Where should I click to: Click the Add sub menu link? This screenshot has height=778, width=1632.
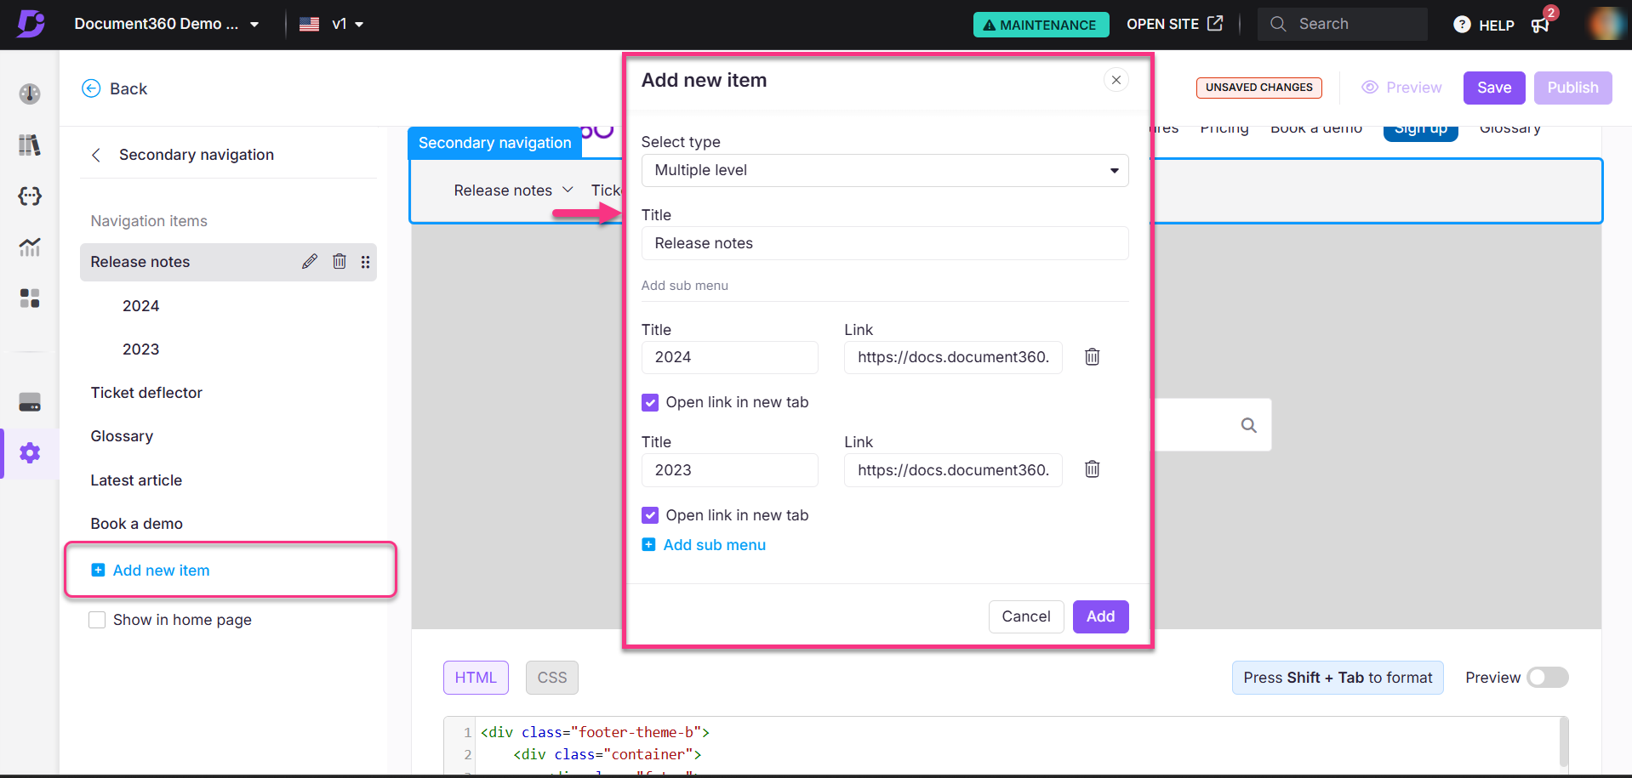704,545
